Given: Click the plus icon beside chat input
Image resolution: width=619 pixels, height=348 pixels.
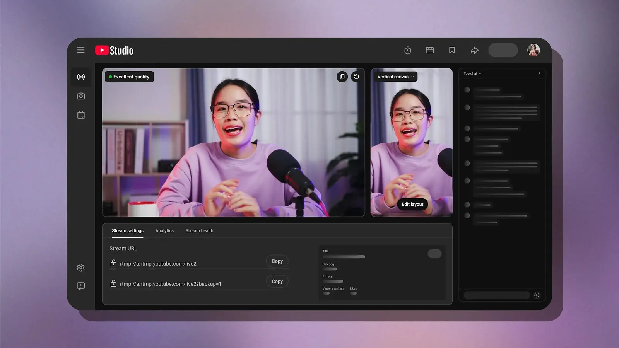Looking at the screenshot, I should click(x=537, y=295).
